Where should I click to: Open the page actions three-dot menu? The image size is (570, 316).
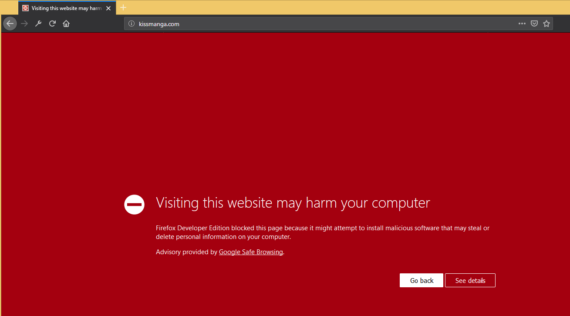(522, 24)
